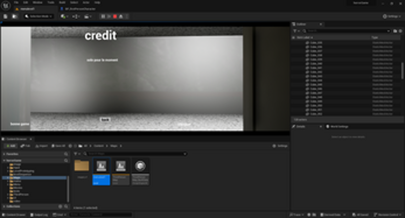The height and width of the screenshot is (218, 405).
Task: Open the Content Drawer
Action: click(x=14, y=214)
